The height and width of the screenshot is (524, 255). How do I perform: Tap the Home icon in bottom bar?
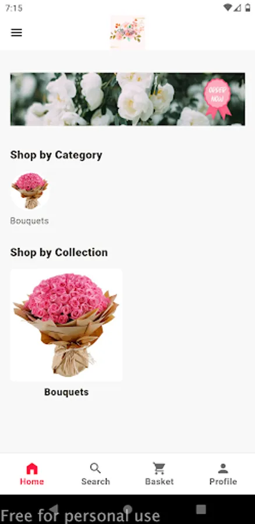(x=32, y=469)
